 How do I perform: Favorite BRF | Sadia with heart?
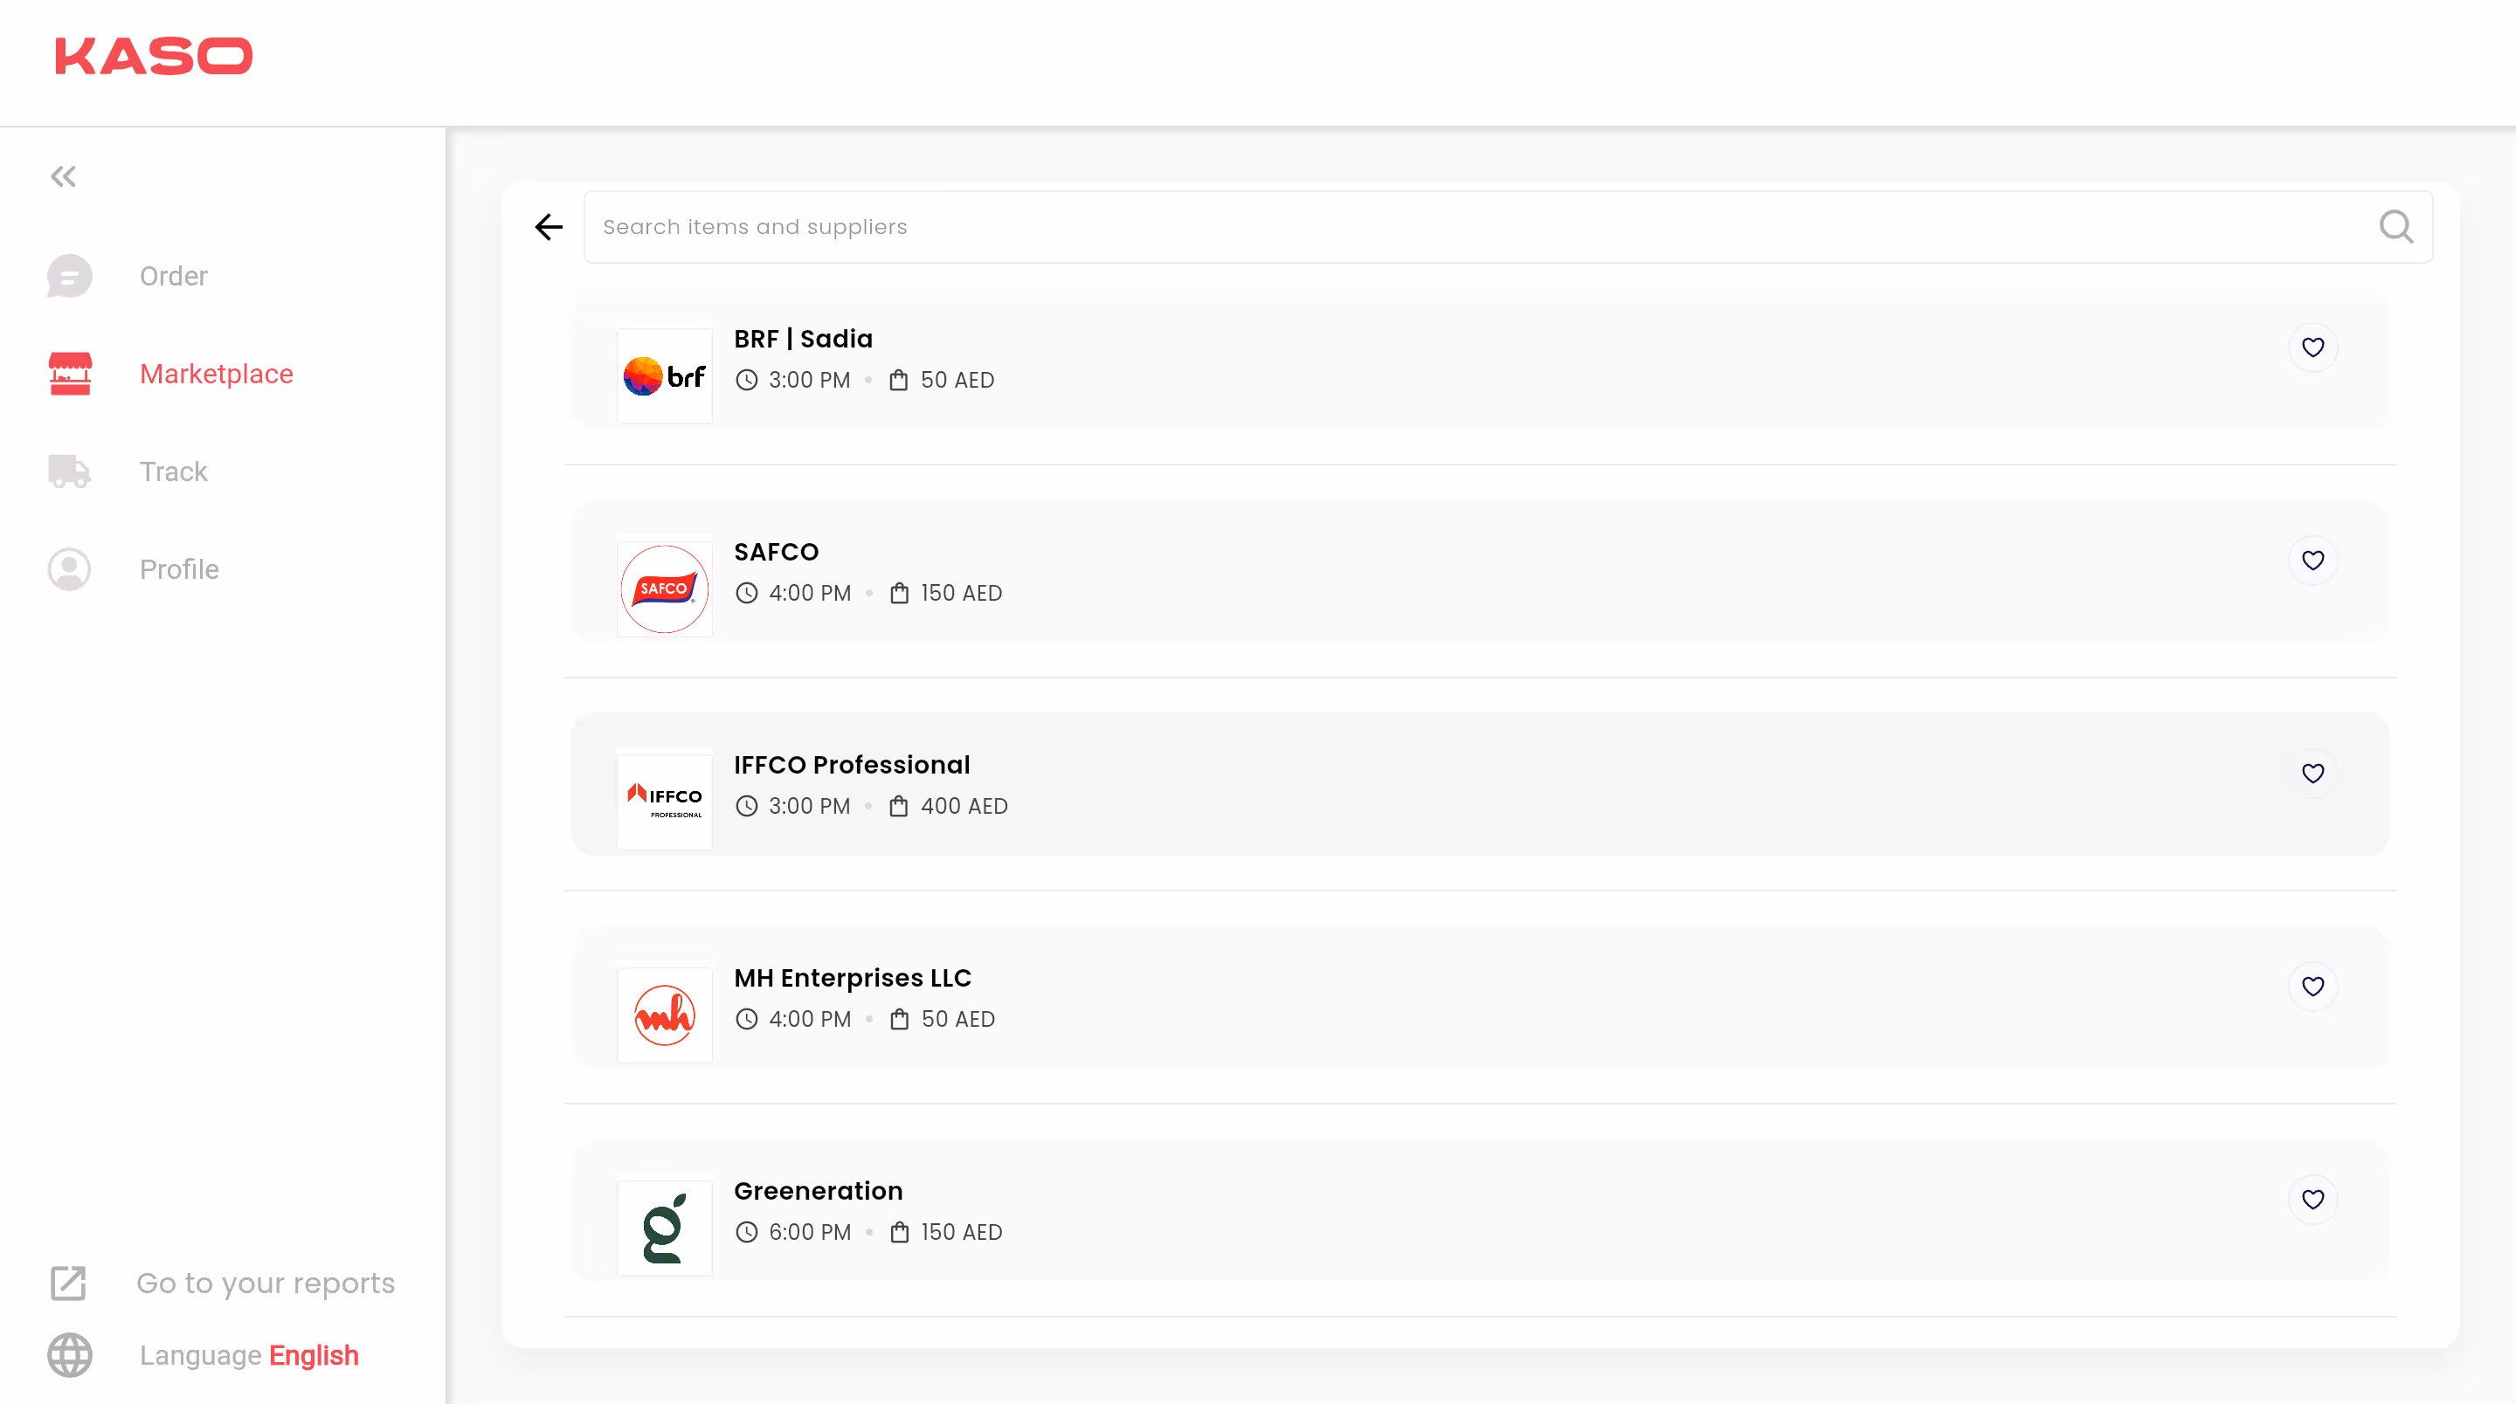[2312, 347]
